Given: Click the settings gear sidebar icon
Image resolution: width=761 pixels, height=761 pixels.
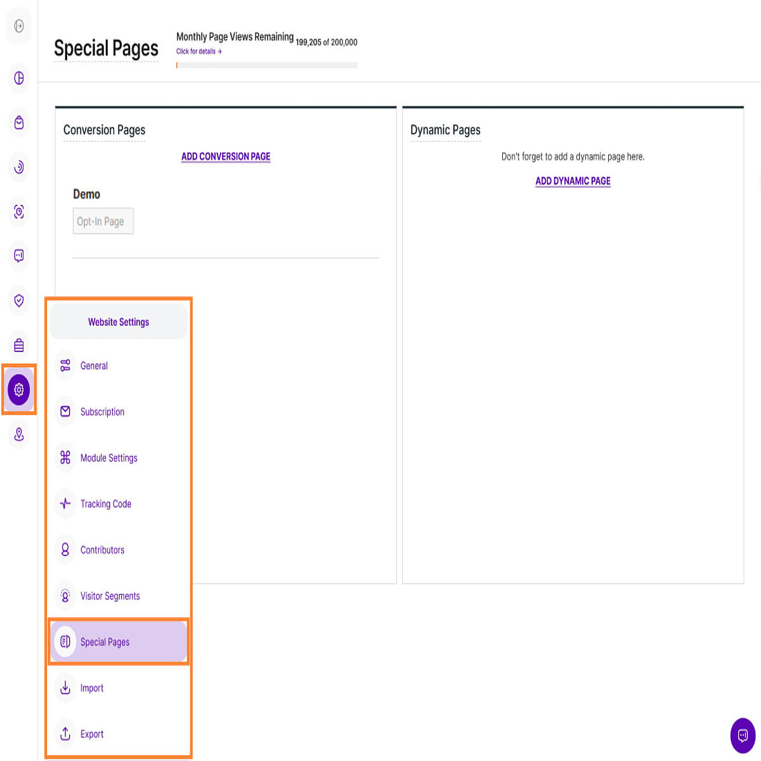Looking at the screenshot, I should (19, 389).
